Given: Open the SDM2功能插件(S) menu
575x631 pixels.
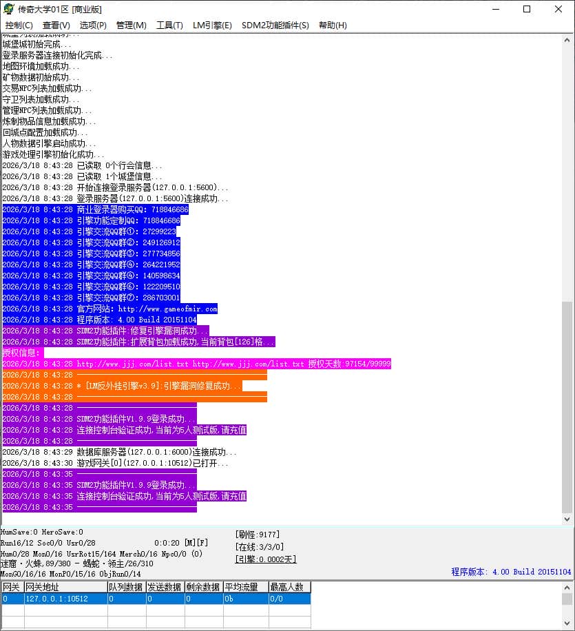Looking at the screenshot, I should [275, 25].
